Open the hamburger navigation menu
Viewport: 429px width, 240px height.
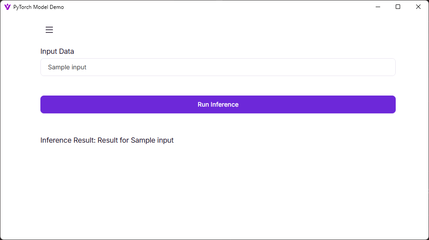pos(49,30)
